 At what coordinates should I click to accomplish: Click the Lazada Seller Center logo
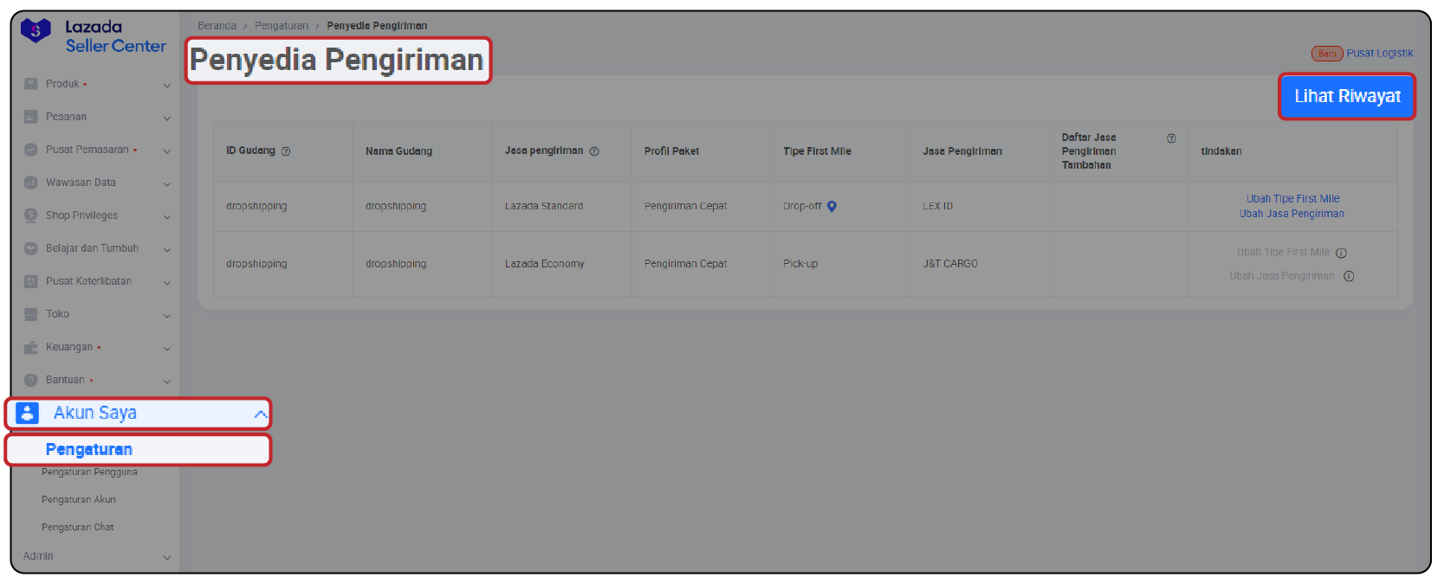click(92, 36)
